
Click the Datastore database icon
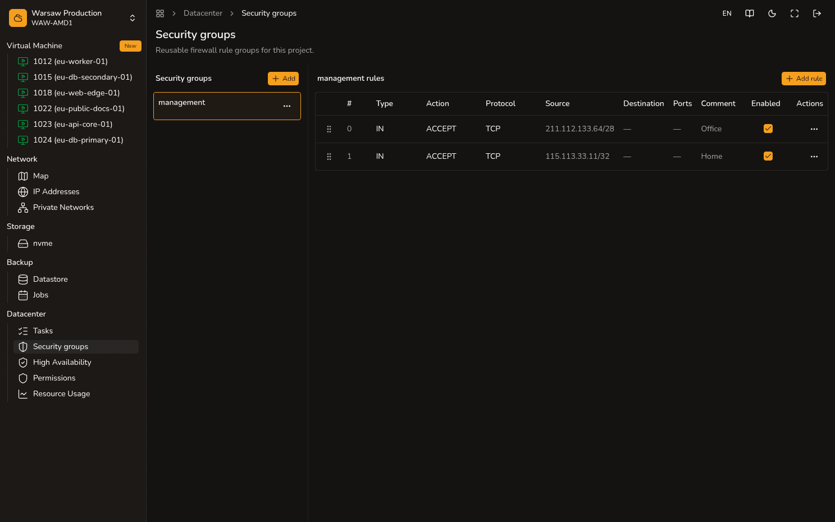coord(23,280)
